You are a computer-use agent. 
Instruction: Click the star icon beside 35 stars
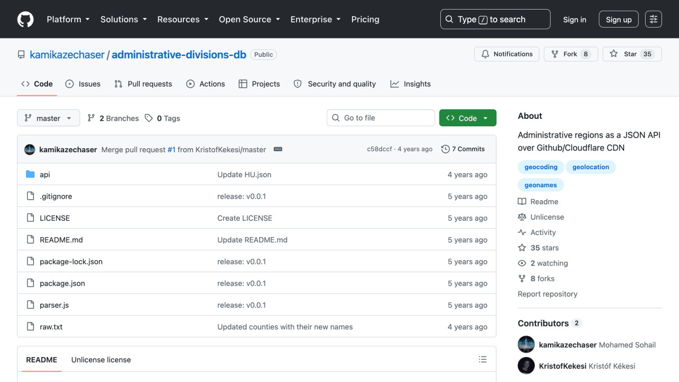522,248
